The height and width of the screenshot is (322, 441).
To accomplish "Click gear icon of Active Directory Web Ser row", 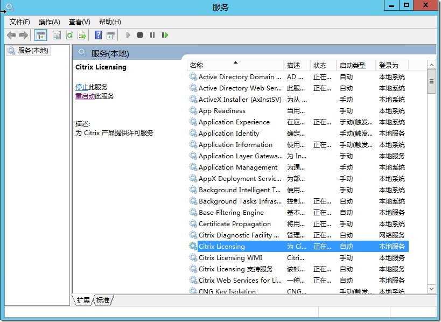I will (x=193, y=88).
